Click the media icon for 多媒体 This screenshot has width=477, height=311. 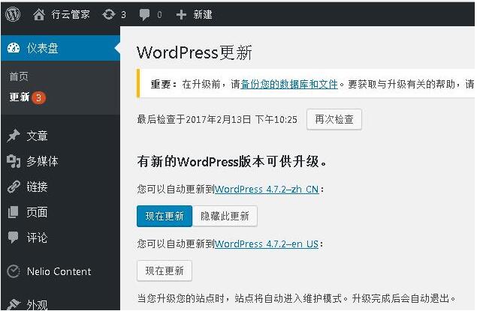14,161
